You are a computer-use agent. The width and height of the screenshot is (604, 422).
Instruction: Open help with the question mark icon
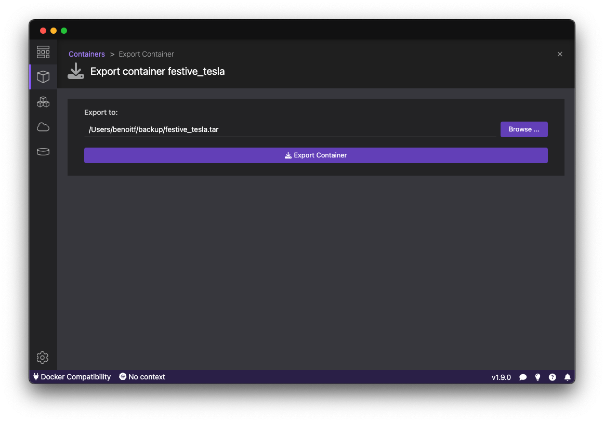pyautogui.click(x=552, y=377)
